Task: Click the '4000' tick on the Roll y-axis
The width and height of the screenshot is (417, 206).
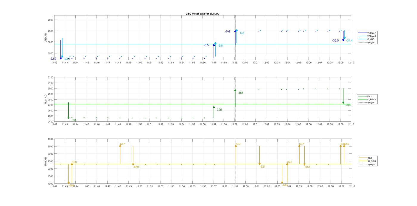Action: click(x=50, y=139)
